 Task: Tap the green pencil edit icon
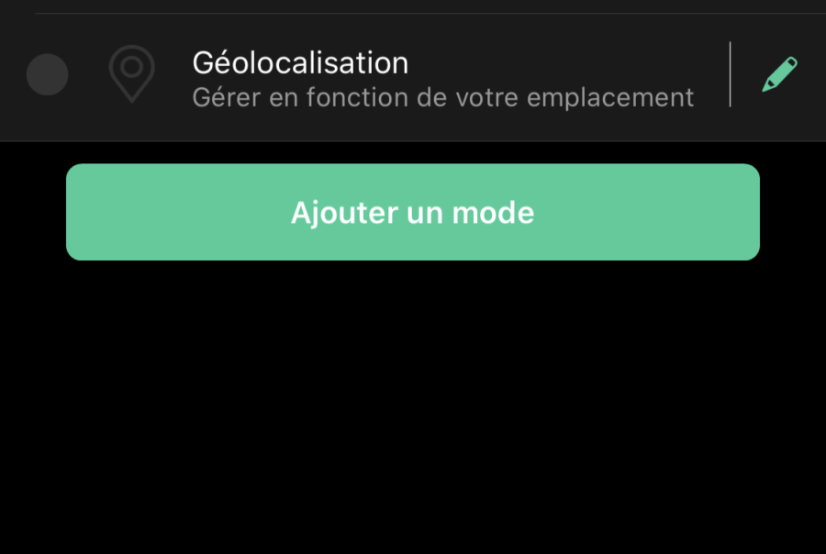click(779, 74)
